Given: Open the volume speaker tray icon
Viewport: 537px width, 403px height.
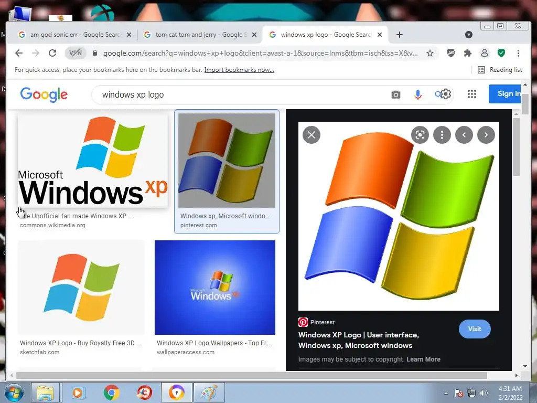Looking at the screenshot, I should coord(484,393).
